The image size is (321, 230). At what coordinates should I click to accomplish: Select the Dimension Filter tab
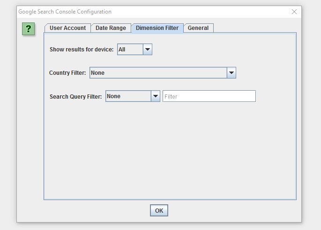tap(157, 28)
